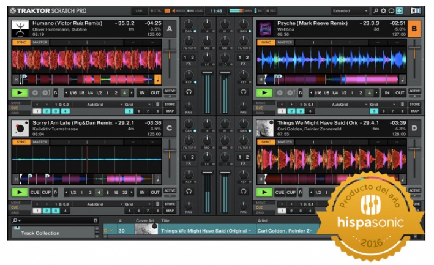Image resolution: width=434 pixels, height=265 pixels.
Task: Toggle SYNC on Deck D
Action: click(266, 142)
